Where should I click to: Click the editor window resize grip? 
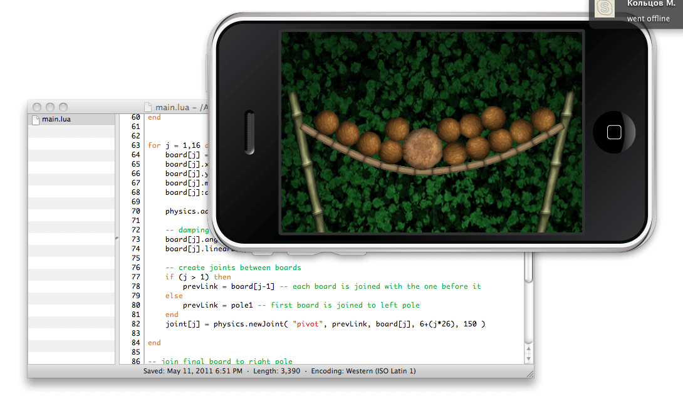point(529,374)
